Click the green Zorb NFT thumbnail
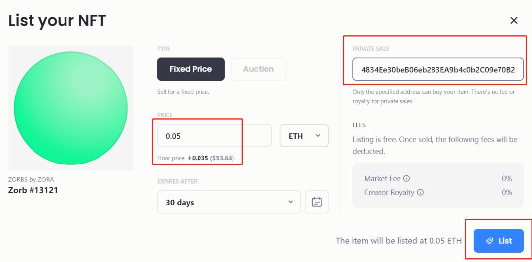This screenshot has height=262, width=532. pos(70,108)
